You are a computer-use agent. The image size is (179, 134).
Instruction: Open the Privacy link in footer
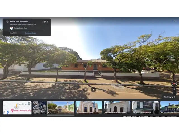pyautogui.click(x=163, y=116)
